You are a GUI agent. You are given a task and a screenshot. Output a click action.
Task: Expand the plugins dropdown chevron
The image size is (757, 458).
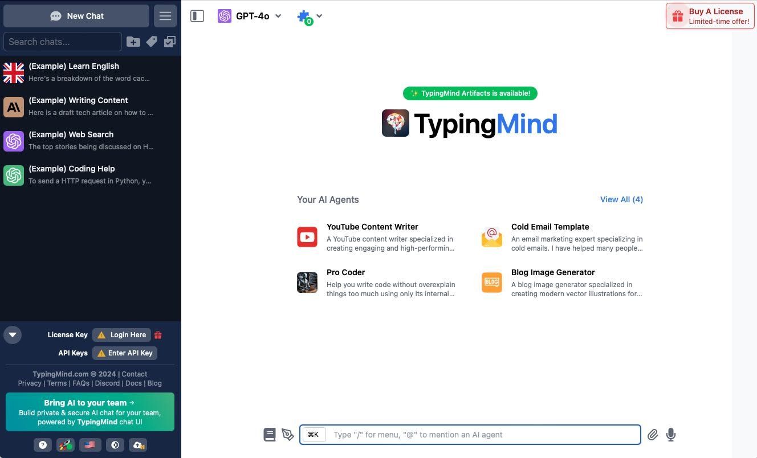click(x=319, y=16)
